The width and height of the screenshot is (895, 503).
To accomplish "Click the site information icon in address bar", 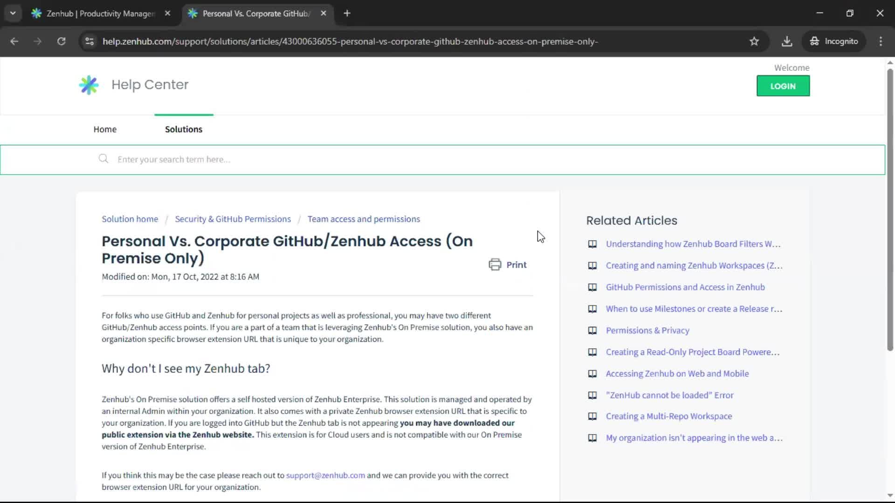I will 89,41.
